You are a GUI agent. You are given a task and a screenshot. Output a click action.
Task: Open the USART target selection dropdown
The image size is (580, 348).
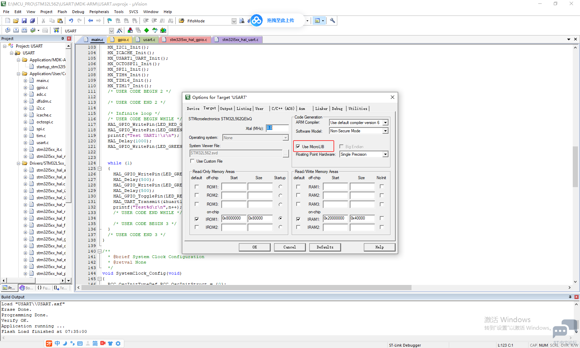pos(111,31)
